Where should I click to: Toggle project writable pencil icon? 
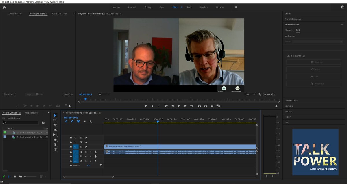[4, 176]
